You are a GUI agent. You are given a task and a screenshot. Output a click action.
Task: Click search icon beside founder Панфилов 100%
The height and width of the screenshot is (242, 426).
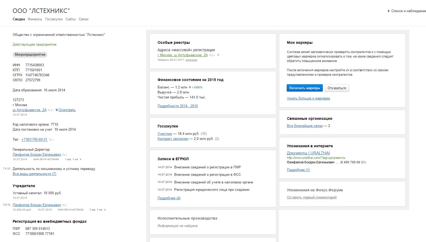(x=63, y=205)
